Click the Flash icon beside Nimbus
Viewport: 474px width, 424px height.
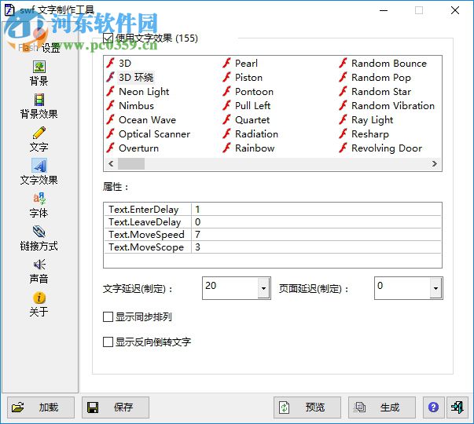click(110, 106)
